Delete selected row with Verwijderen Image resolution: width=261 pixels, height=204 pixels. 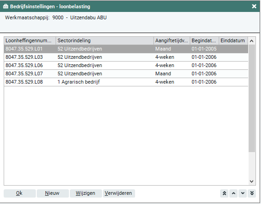click(x=119, y=193)
